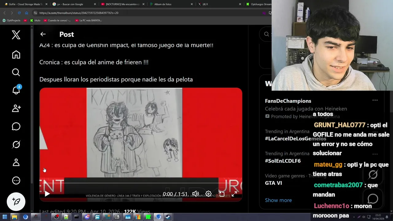Screen dimensions: 393x221
Task: Open the #LaCarcelDeLosGemelos trend
Action: click(x=295, y=138)
